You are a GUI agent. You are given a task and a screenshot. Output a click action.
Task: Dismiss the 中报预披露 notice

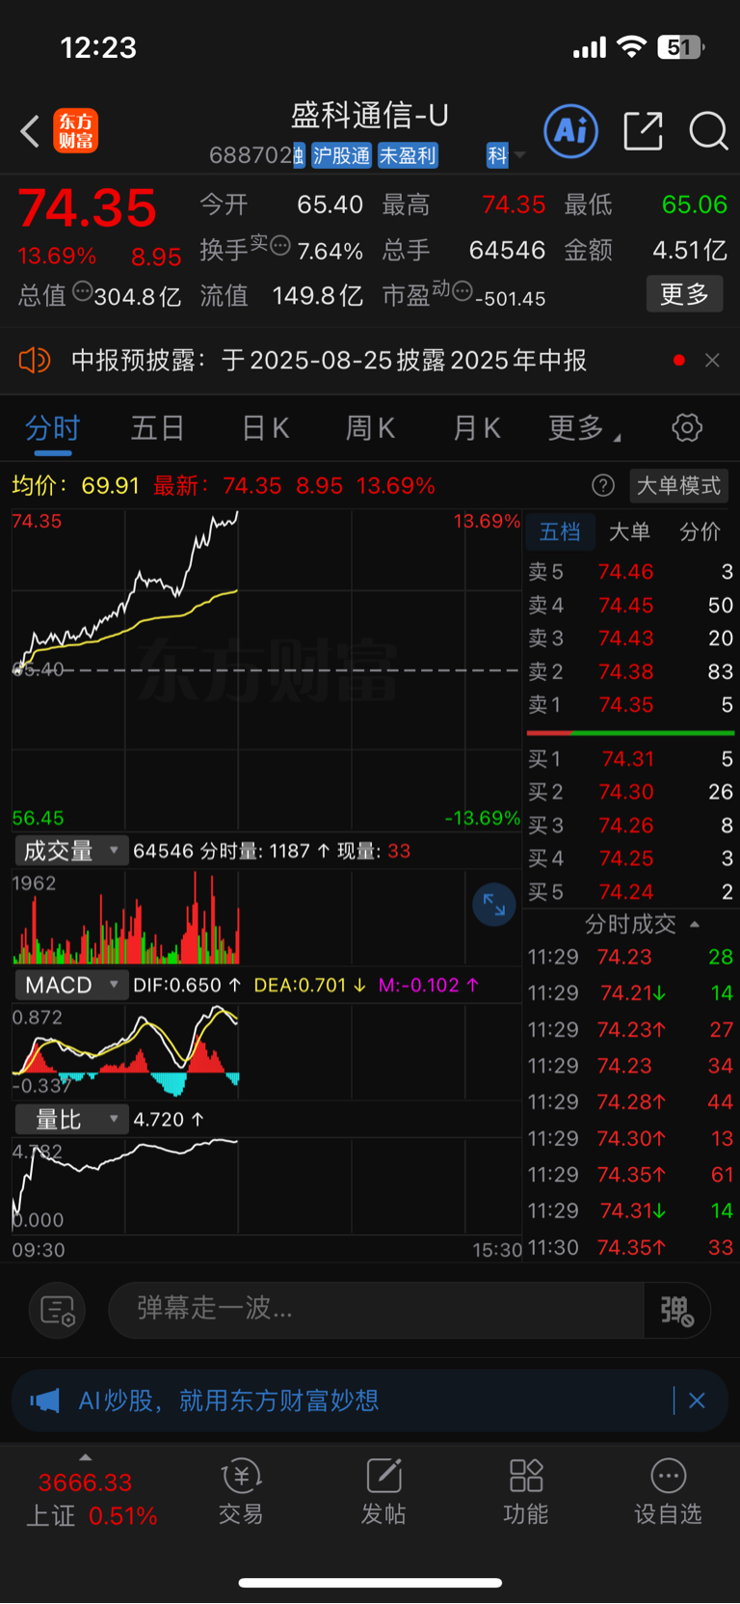(712, 360)
